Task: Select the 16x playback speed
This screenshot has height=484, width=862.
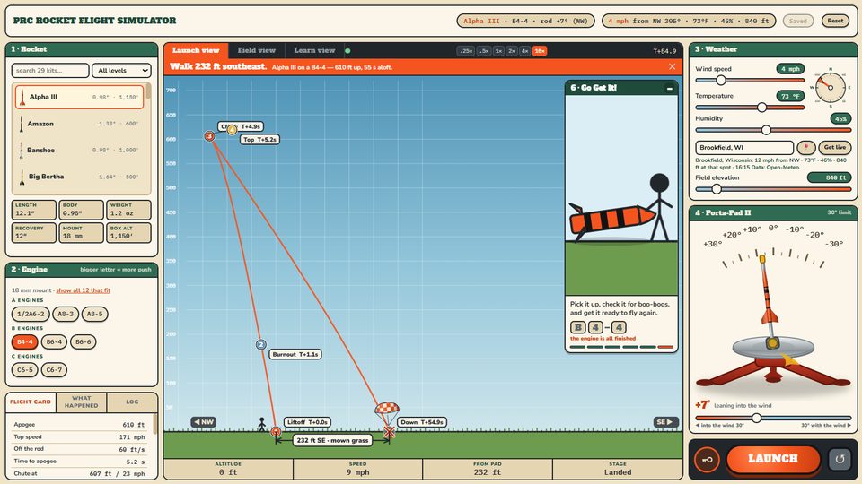Action: 540,51
